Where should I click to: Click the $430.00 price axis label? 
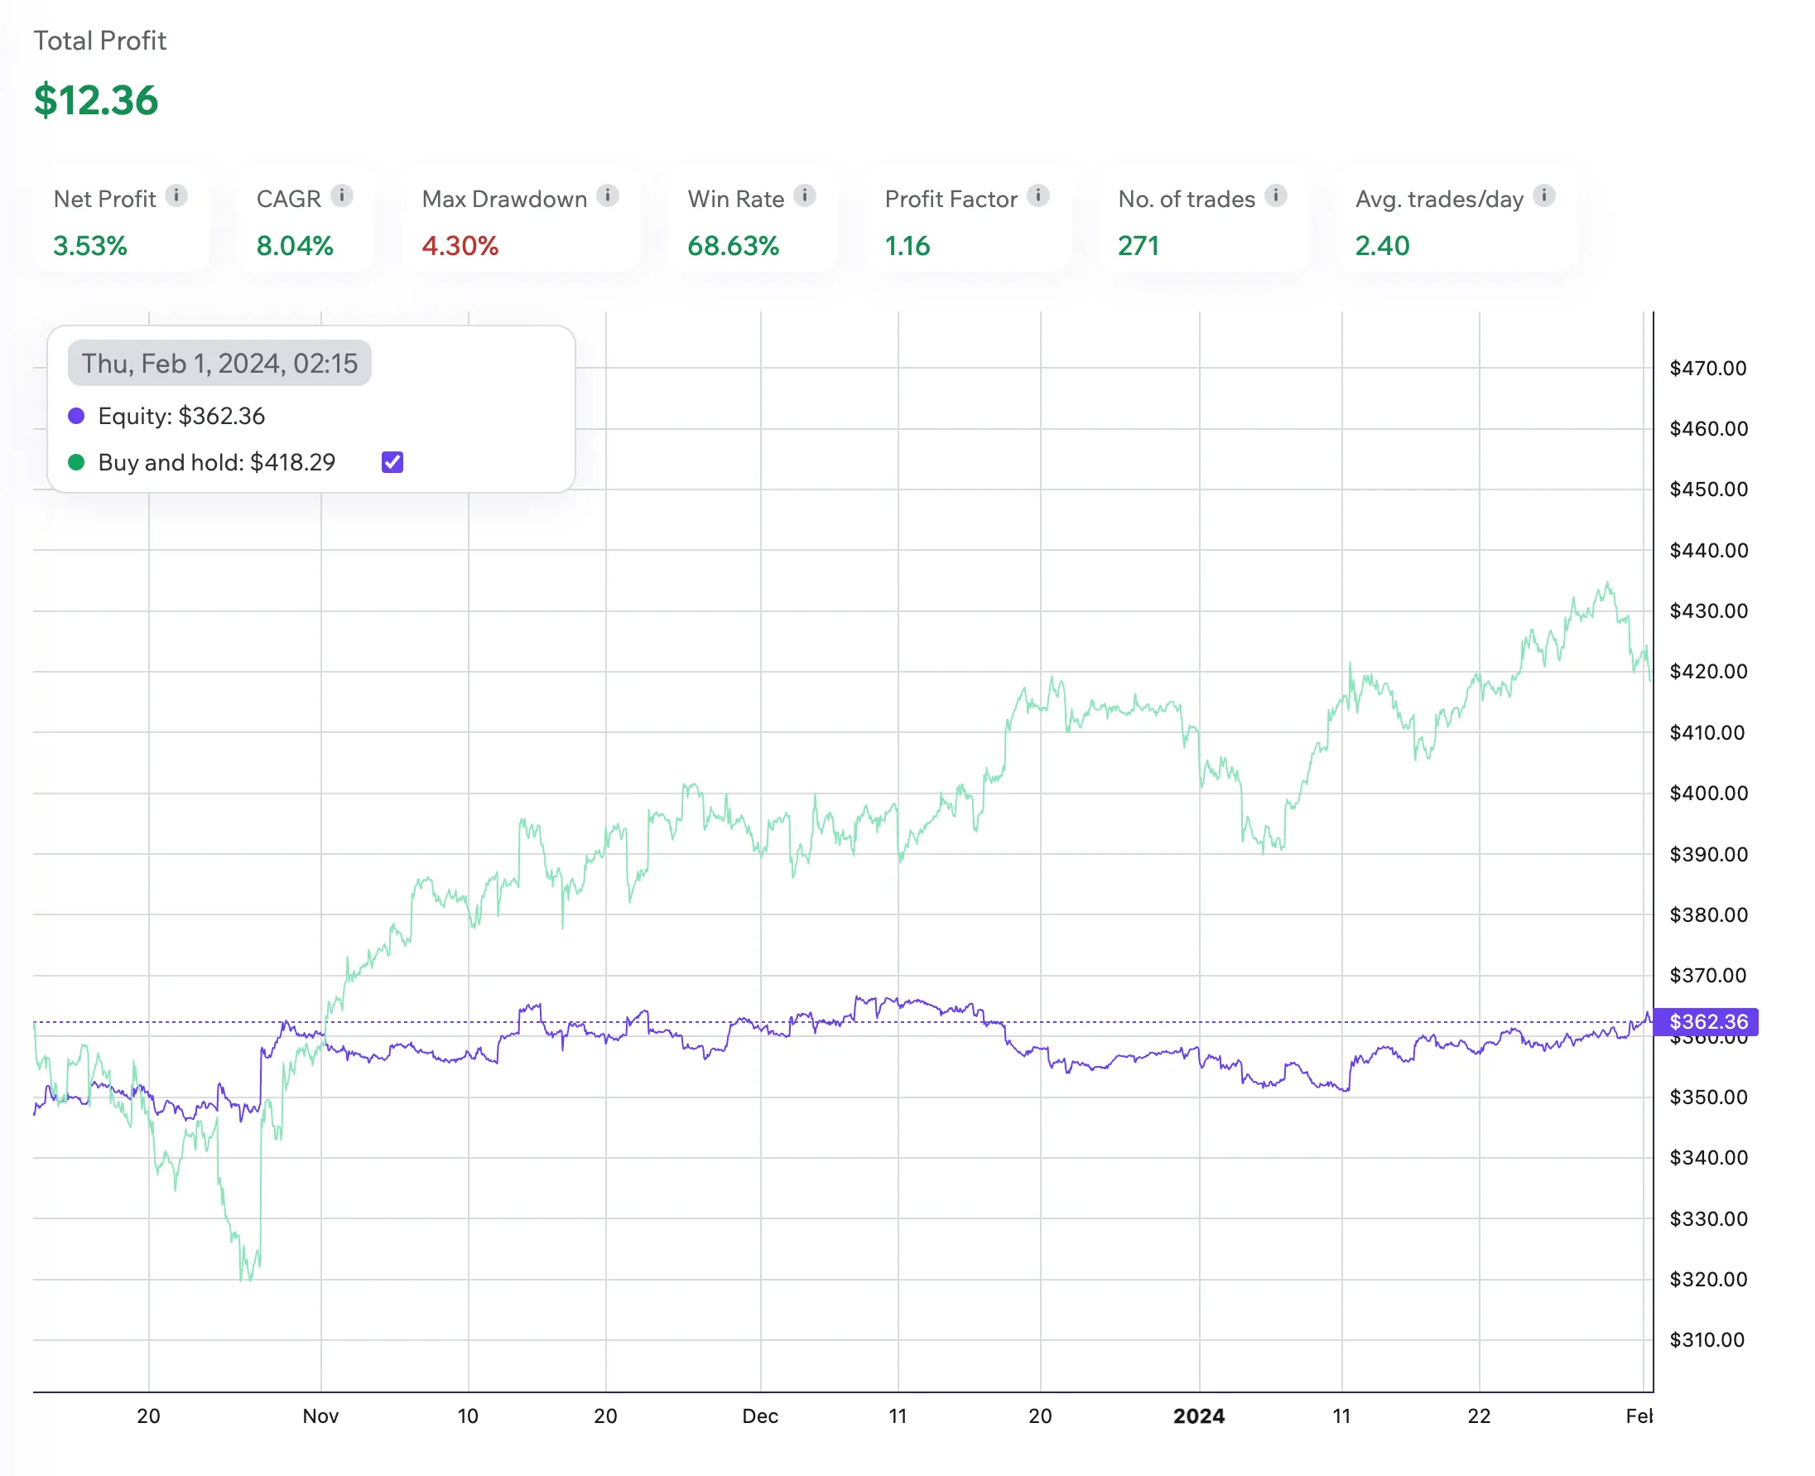pos(1708,610)
